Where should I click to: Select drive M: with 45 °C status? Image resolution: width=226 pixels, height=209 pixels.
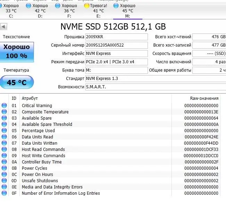point(127,11)
